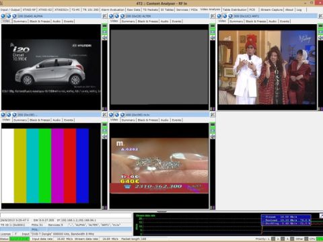Click the green top icon beside the ALPHA video

point(104,26)
